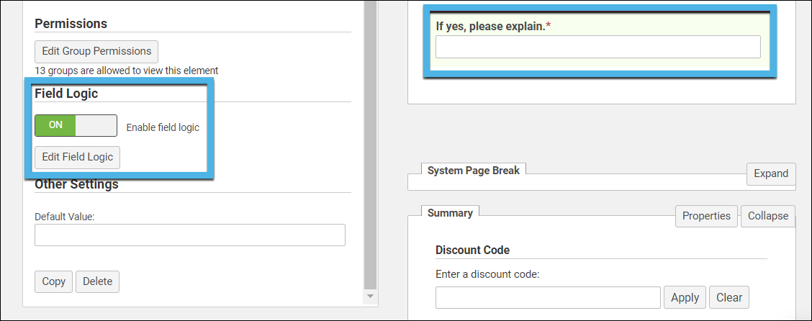Click the settings panel vertical scrollbar thumb
The height and width of the screenshot is (321, 812).
[370, 144]
